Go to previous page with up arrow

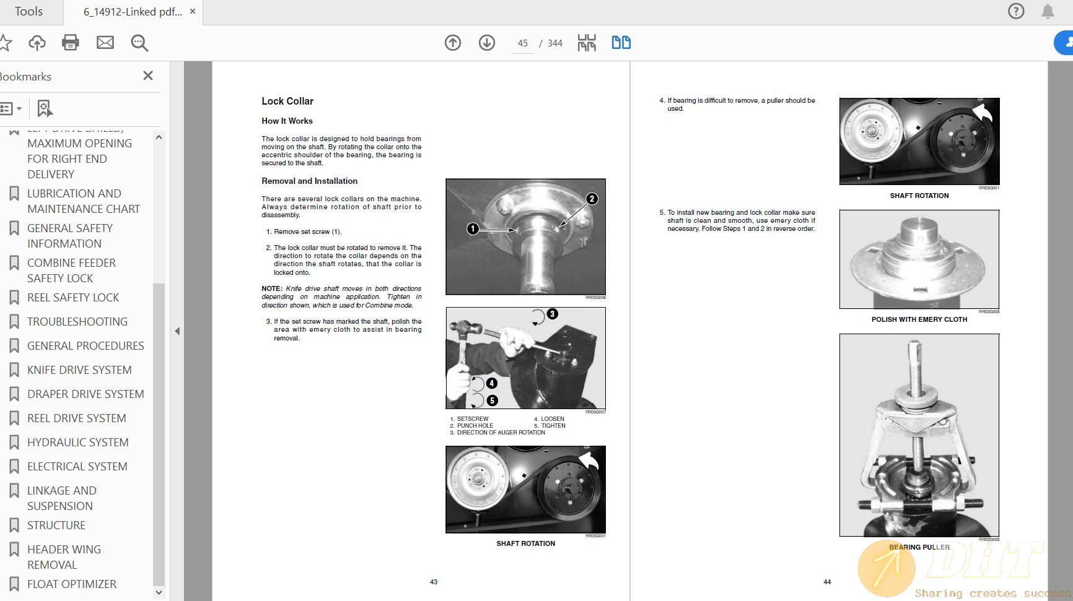click(x=453, y=43)
